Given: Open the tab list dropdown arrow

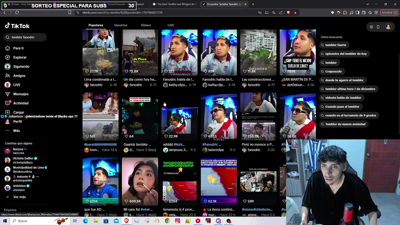Looking at the screenshot, I should pos(367,4).
